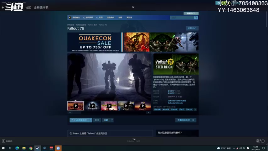This screenshot has height=151, width=268.
Task: Select the third user tag (open world)
Action: click(x=174, y=110)
